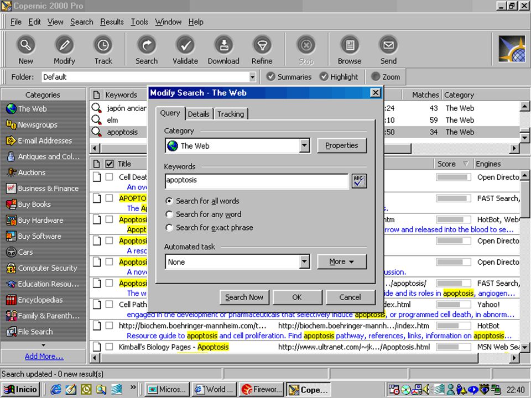531x398 pixels.
Task: Click the Search arrow toolbar icon
Action: pyautogui.click(x=146, y=50)
